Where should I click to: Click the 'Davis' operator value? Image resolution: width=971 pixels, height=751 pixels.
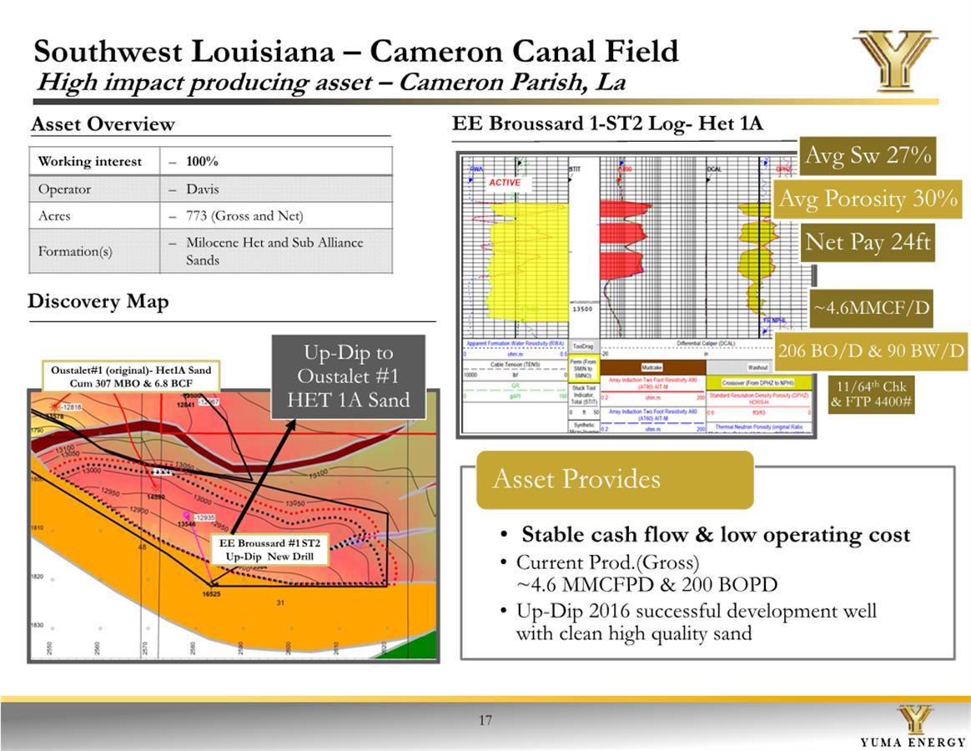coord(276,189)
